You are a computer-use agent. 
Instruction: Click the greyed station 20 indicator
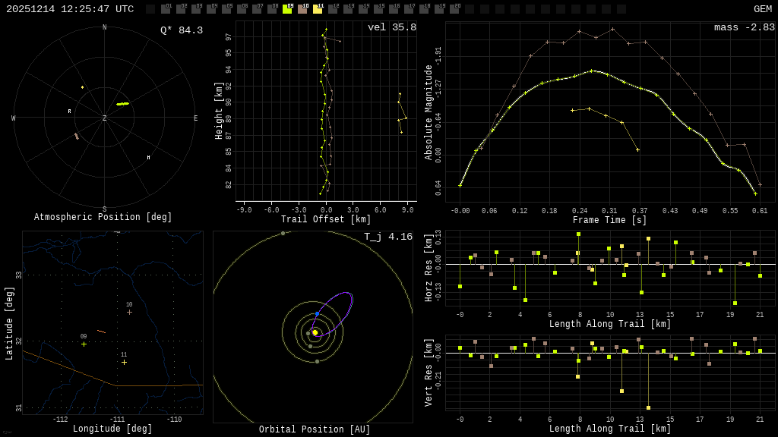(454, 9)
